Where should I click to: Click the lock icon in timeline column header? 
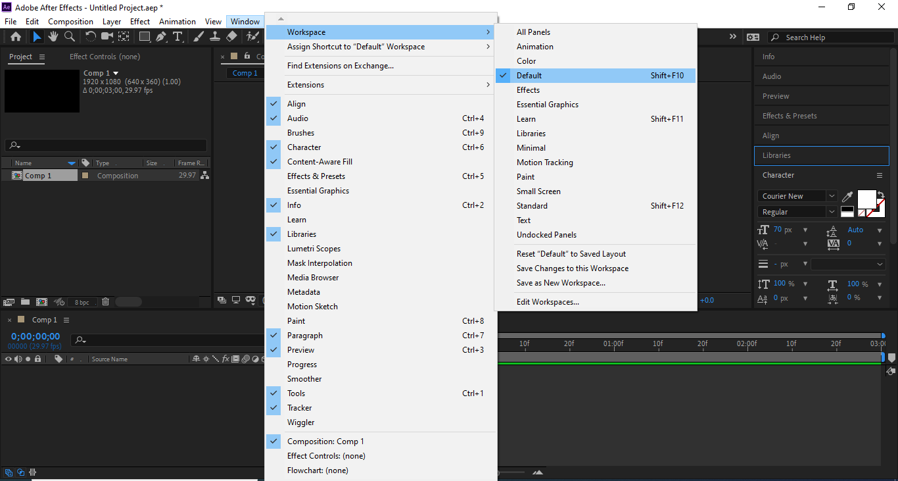coord(38,359)
